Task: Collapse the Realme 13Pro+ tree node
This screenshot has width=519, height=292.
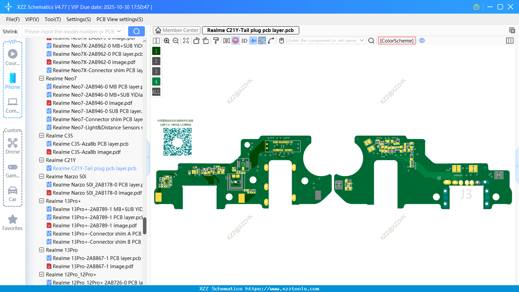Action: click(42, 201)
